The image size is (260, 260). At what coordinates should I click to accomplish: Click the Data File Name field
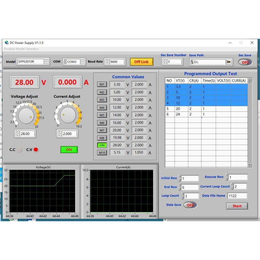(237, 196)
